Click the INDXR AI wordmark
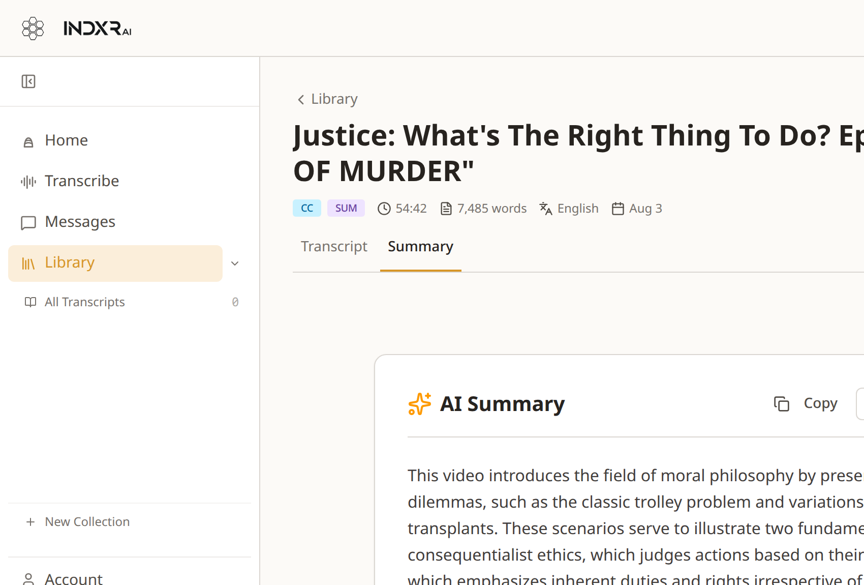The height and width of the screenshot is (585, 864). point(98,28)
